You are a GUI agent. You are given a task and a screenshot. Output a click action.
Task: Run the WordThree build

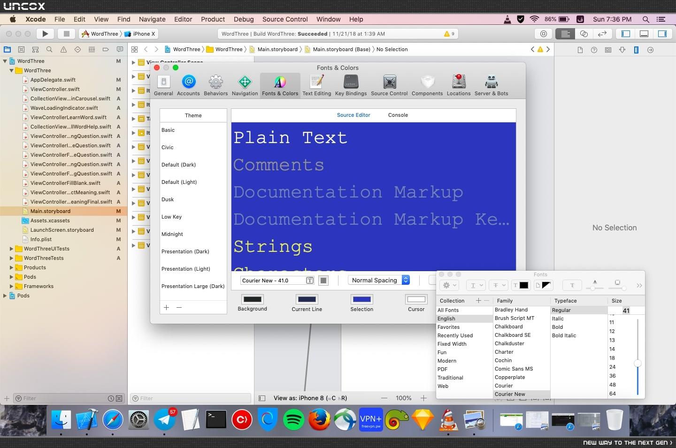(45, 34)
